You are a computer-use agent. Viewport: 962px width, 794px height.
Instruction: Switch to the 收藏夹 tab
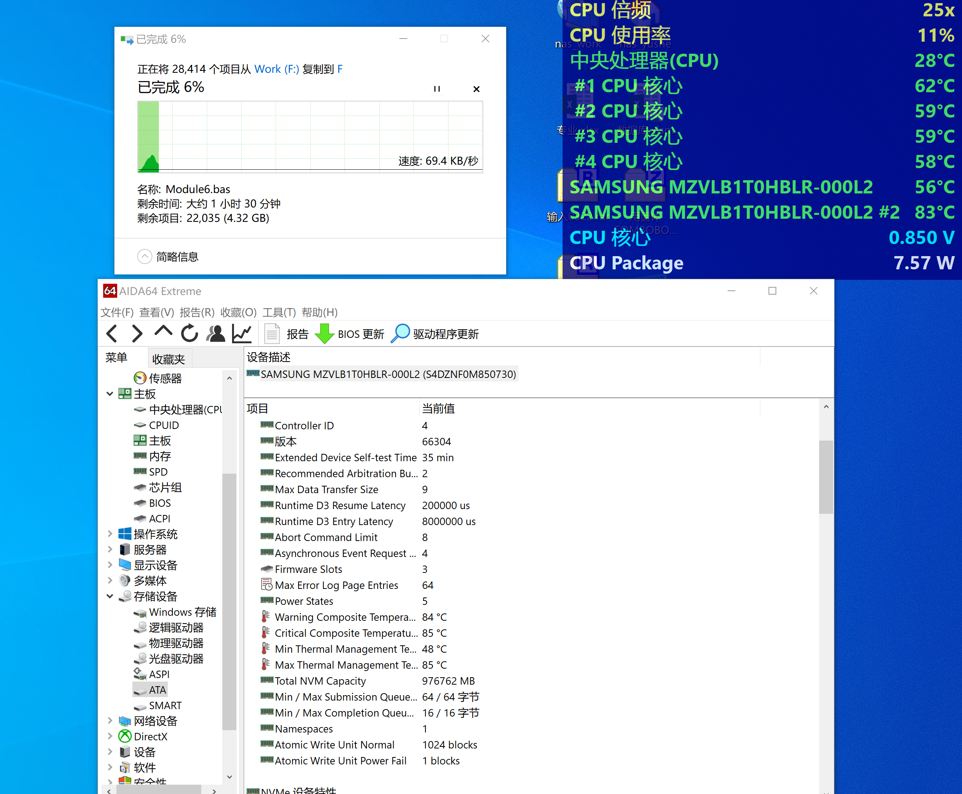pos(169,358)
